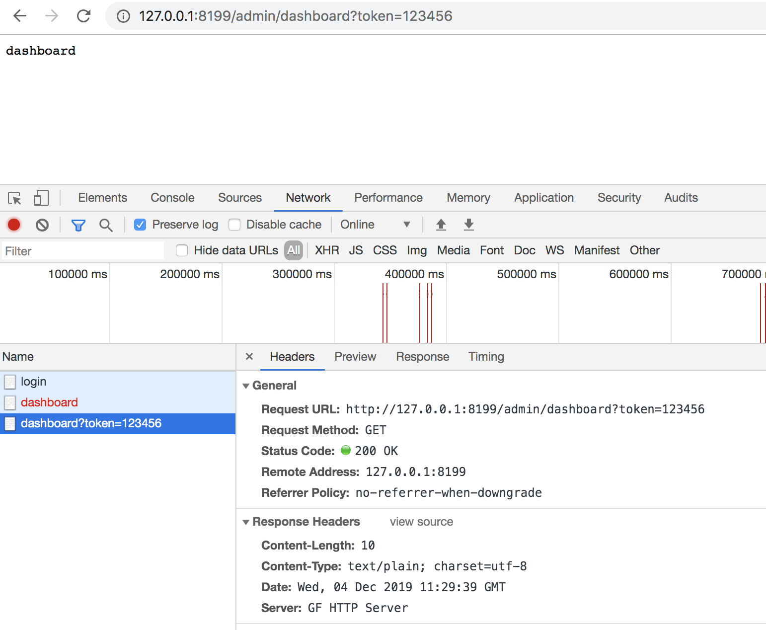Select the inspect element picker icon
This screenshot has width=766, height=630.
point(14,198)
